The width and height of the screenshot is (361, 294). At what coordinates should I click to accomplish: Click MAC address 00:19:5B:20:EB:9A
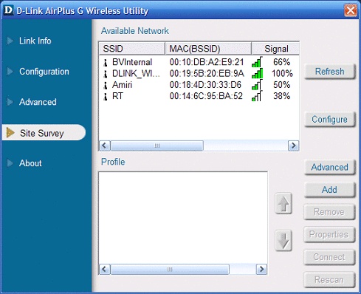click(207, 73)
